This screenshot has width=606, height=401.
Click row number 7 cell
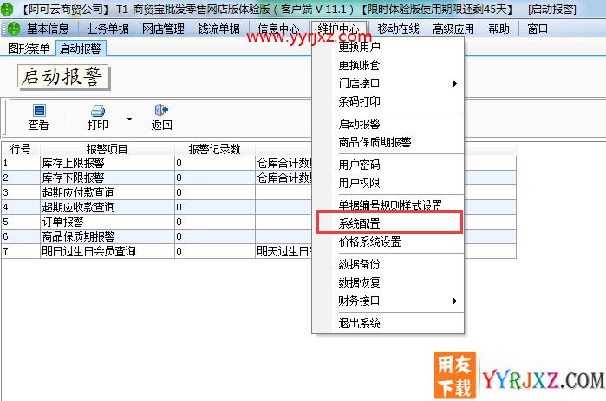point(21,251)
